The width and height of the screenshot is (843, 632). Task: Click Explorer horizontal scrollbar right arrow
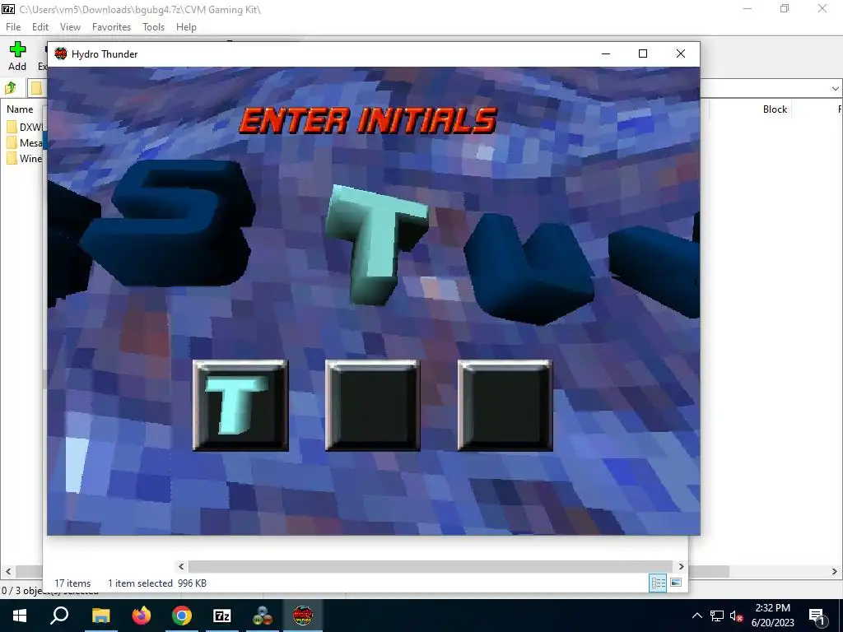pyautogui.click(x=681, y=566)
